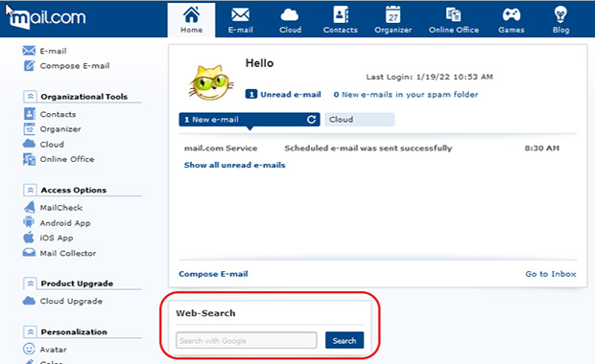Click the Avatar text link
The image size is (595, 364).
[x=54, y=350]
